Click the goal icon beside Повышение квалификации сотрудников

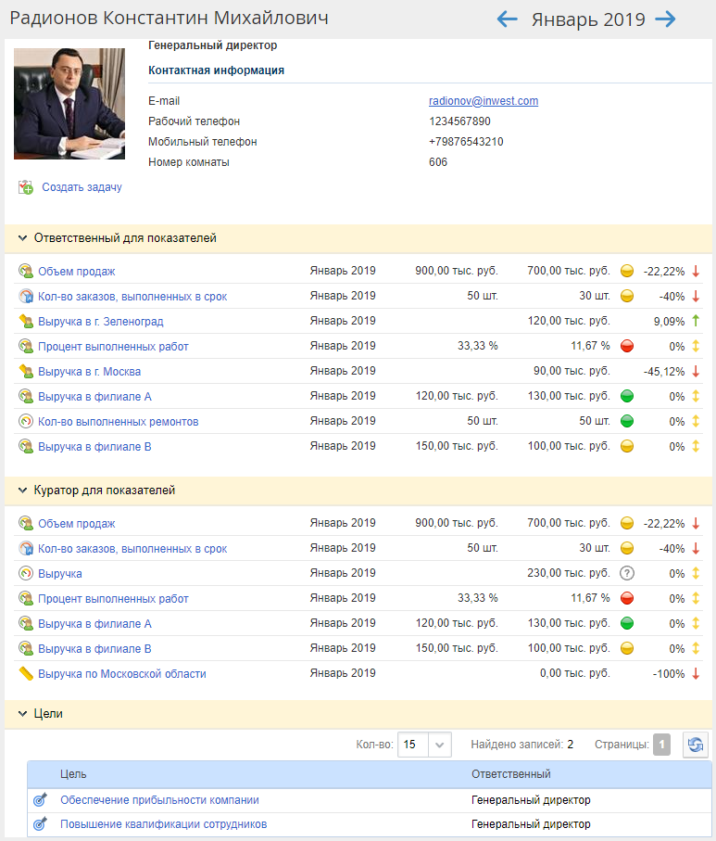pyautogui.click(x=40, y=824)
